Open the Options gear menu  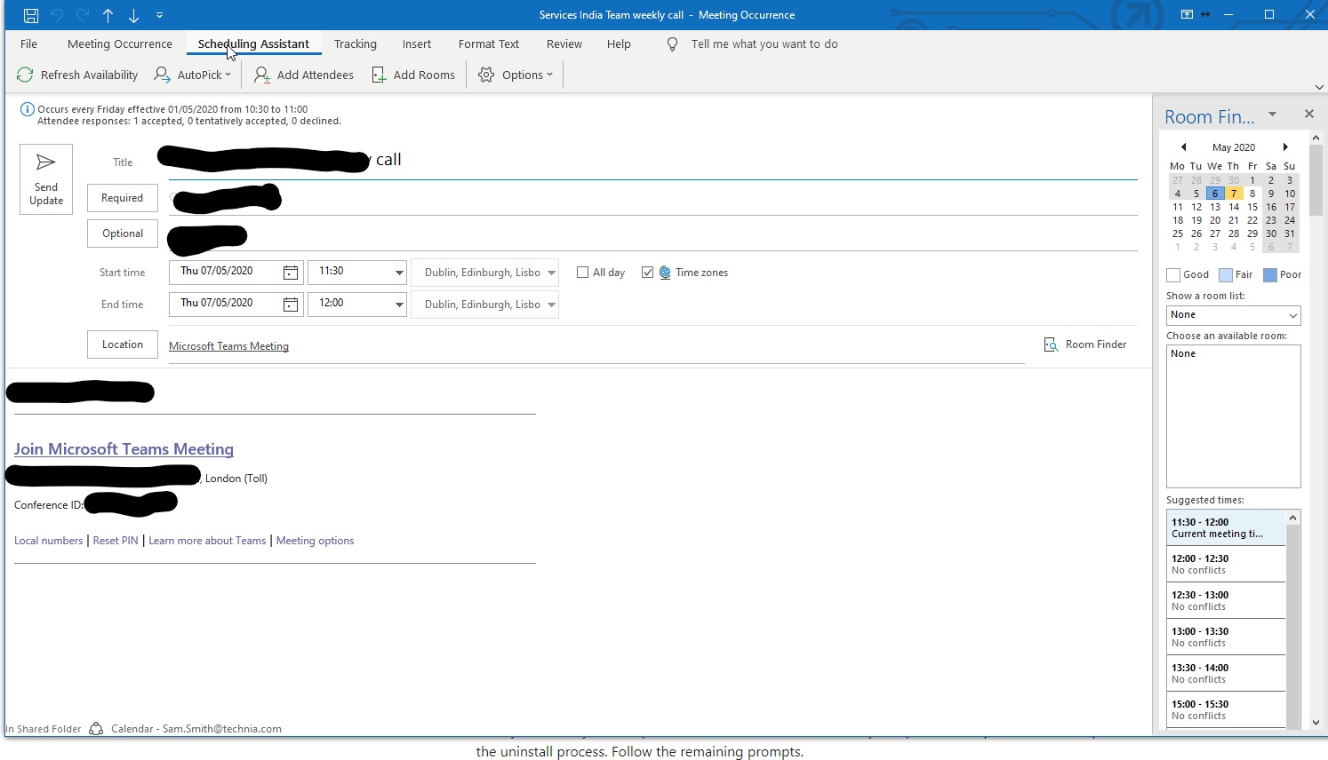coord(516,75)
